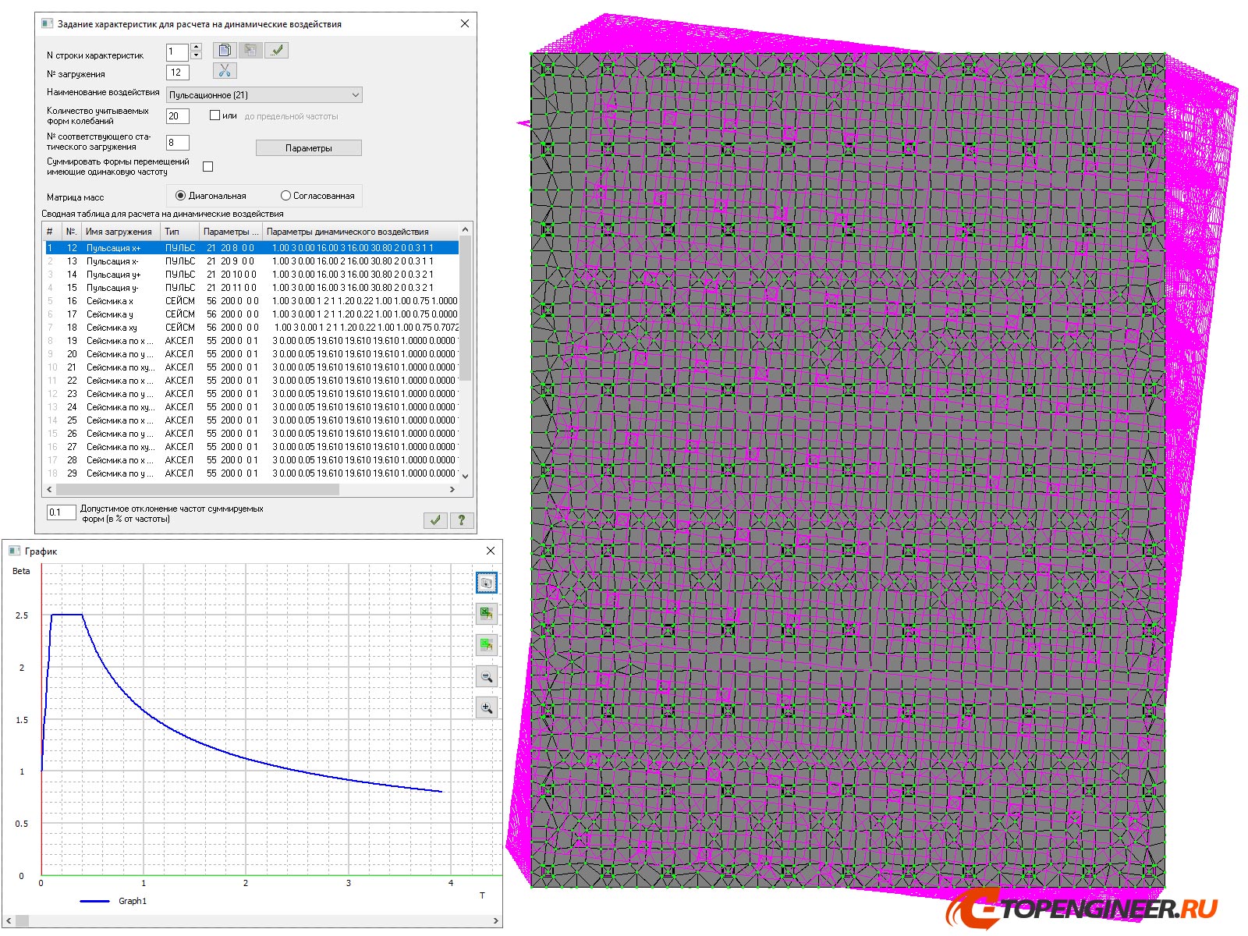The width and height of the screenshot is (1248, 936).
Task: Toggle the sum displacement forms checkbox
Action: (x=208, y=166)
